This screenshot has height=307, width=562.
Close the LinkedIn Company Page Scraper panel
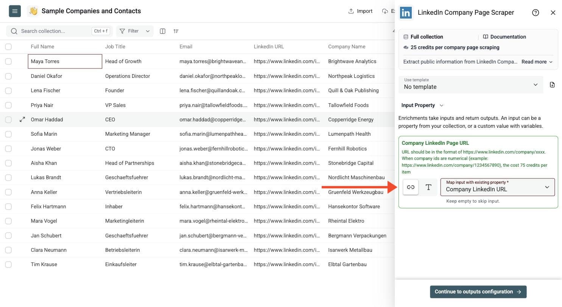553,12
